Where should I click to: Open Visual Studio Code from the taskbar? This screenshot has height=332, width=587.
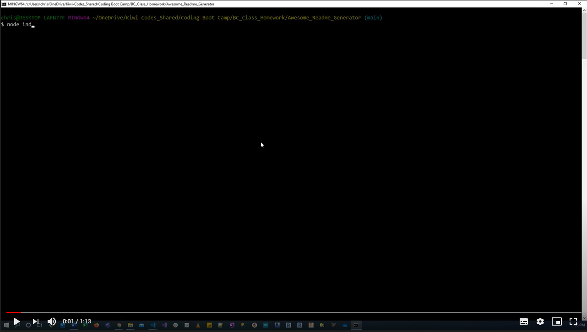coord(153,325)
